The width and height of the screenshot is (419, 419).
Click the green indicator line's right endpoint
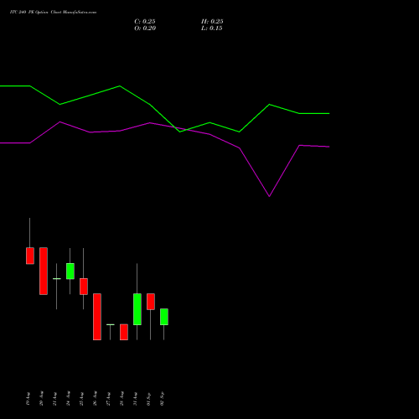click(x=329, y=113)
